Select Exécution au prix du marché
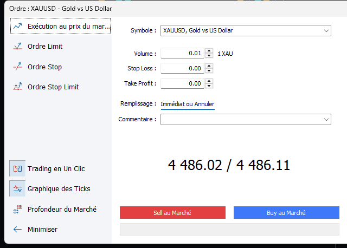This screenshot has width=347, height=248. point(60,26)
